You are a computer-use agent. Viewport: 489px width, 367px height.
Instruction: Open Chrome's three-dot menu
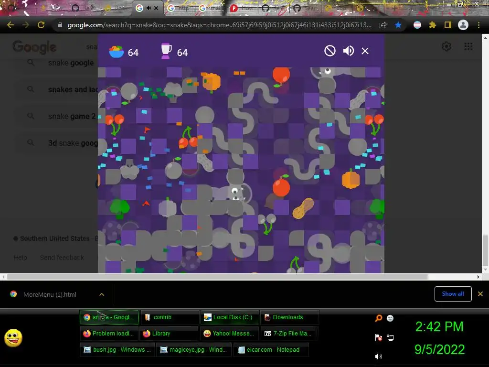pyautogui.click(x=478, y=25)
